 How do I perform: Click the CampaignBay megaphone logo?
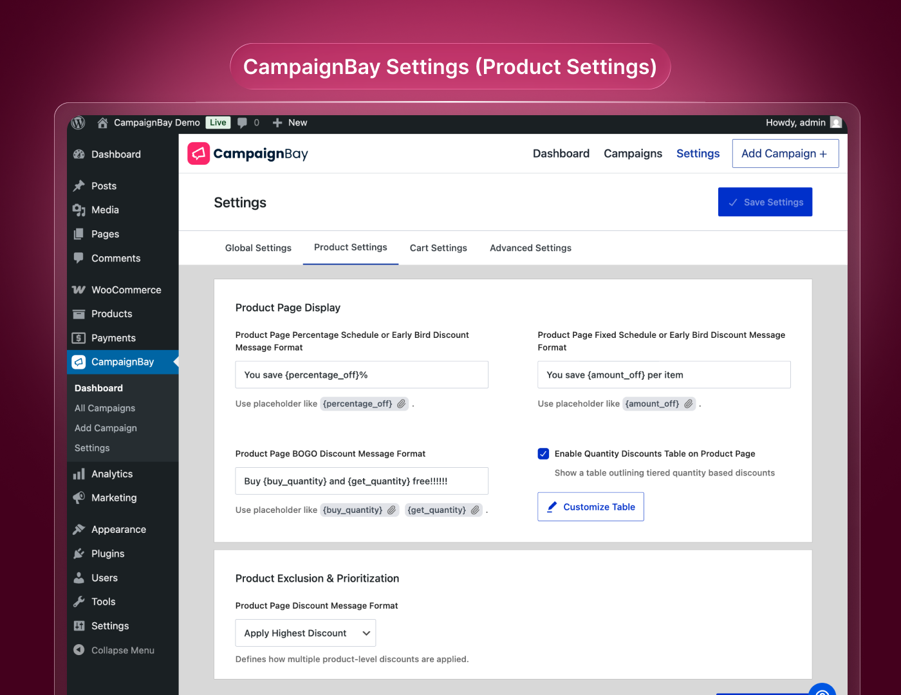tap(199, 153)
